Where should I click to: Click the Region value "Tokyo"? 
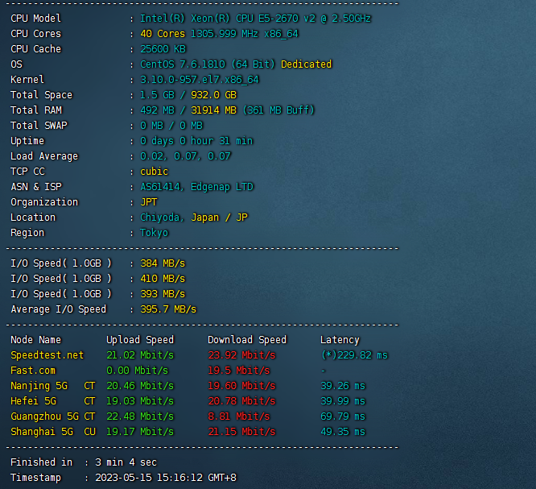[x=154, y=233]
